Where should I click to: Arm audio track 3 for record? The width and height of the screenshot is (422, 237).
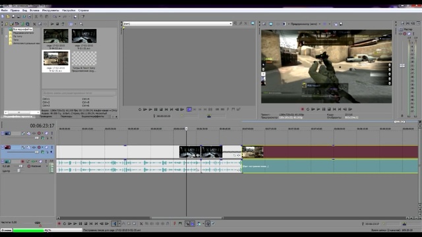[x=22, y=161]
